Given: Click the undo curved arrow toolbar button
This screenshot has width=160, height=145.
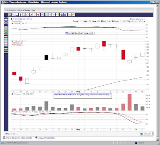Looking at the screenshot, I should pyautogui.click(x=70, y=15).
